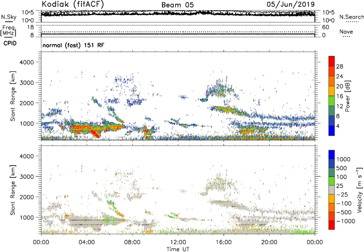
Task: Click 'normal (fast) 151 RF' text
Action: point(73,45)
